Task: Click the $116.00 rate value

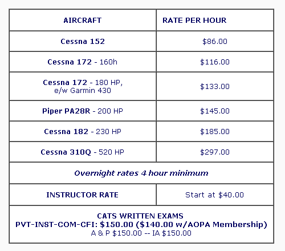Action: point(215,62)
